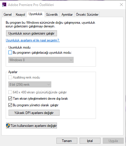Uncheck Bu programı yönetici olarak çalıştır

(10, 105)
